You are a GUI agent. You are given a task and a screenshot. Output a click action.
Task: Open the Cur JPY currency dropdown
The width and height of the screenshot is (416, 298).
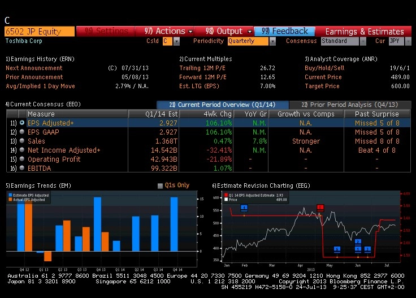click(x=408, y=41)
